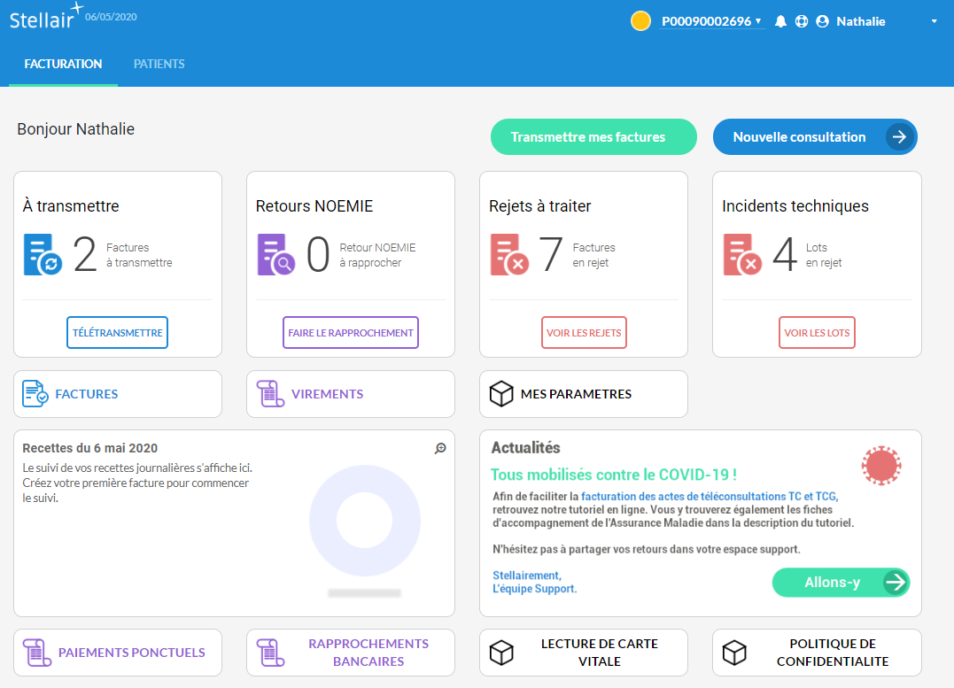Image resolution: width=954 pixels, height=688 pixels.
Task: Click the magnifier icon in Recettes panel
Action: (x=440, y=449)
